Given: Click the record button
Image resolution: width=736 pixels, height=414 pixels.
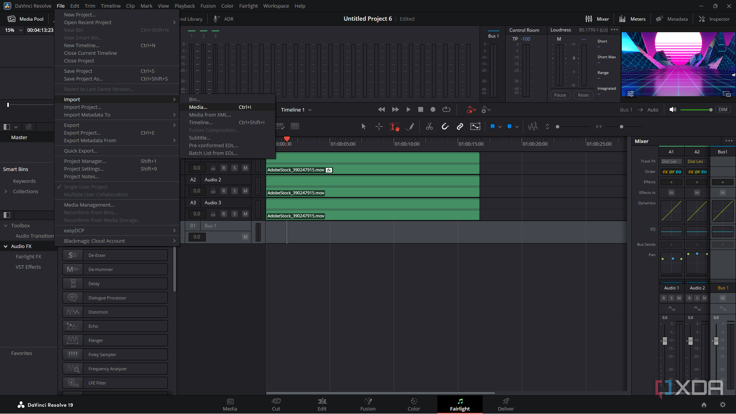Looking at the screenshot, I should [x=433, y=110].
